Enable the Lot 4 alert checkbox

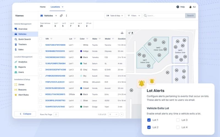(178, 127)
